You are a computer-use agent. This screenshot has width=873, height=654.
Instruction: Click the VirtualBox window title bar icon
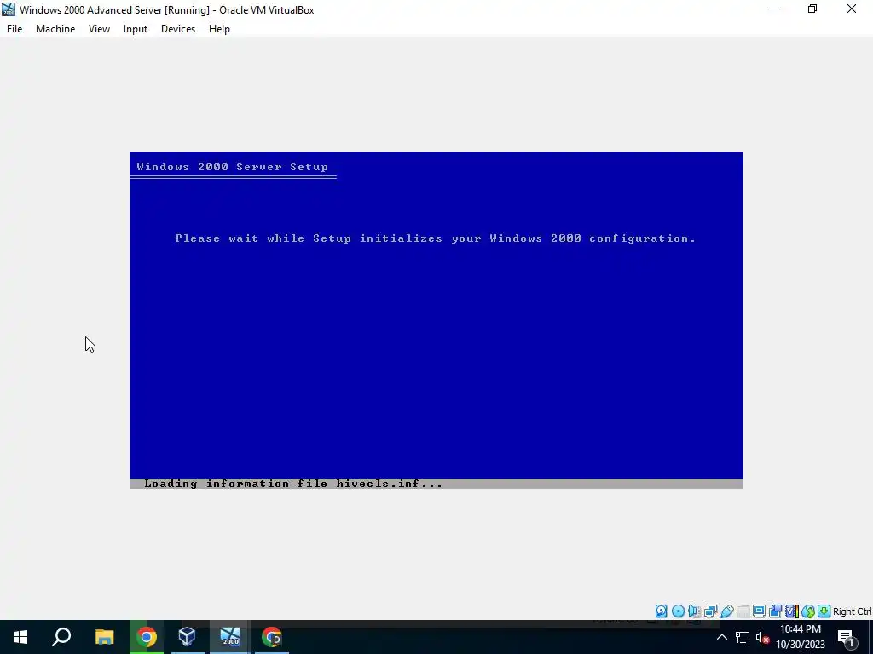[x=9, y=9]
